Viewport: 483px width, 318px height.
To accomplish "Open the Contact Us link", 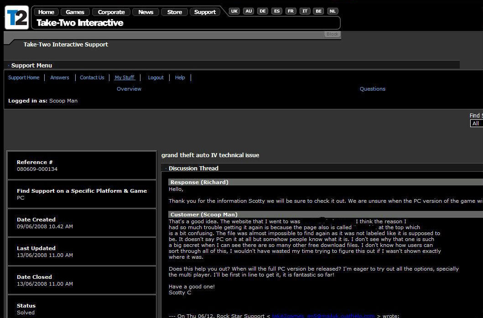I will tap(92, 77).
